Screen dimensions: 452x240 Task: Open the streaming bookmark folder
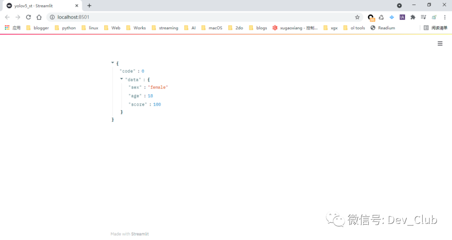165,28
